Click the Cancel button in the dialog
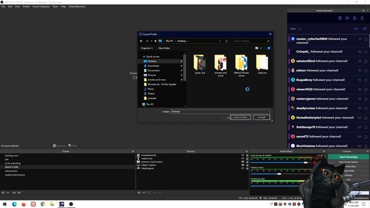Viewport: 370px width, 208px height. click(x=261, y=117)
